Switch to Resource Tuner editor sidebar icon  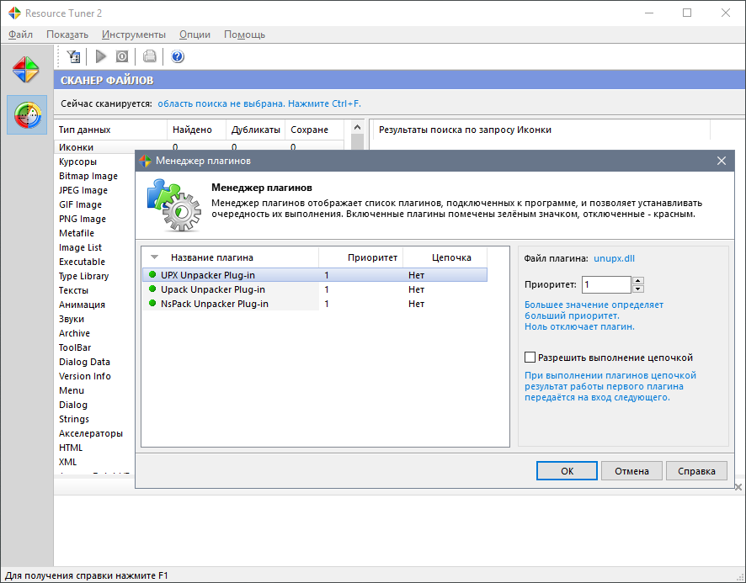[26, 70]
